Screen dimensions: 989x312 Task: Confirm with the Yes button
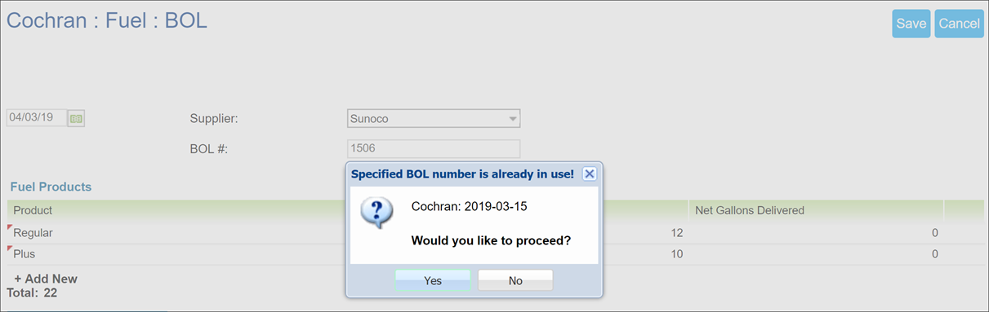(433, 280)
